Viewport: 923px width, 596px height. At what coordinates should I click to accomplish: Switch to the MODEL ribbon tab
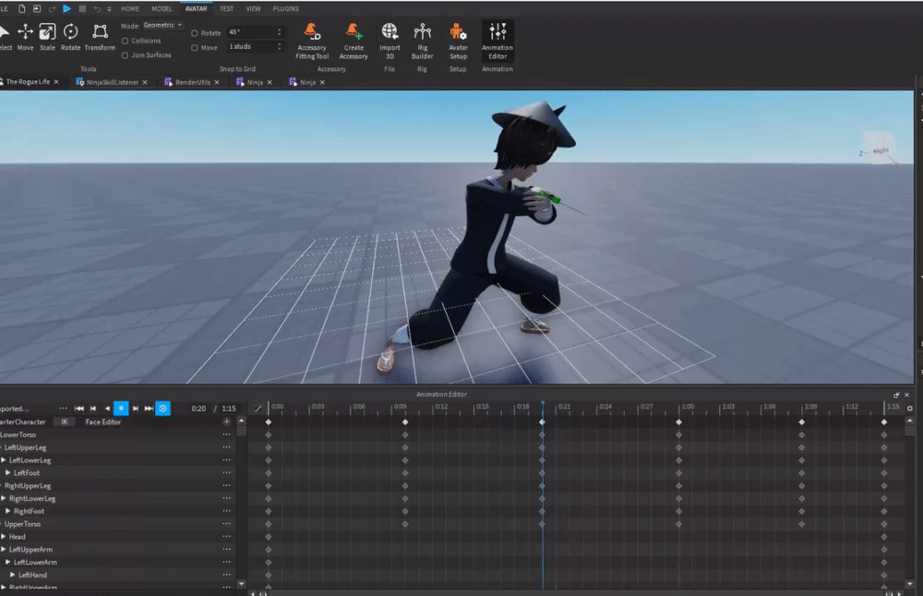pyautogui.click(x=162, y=8)
